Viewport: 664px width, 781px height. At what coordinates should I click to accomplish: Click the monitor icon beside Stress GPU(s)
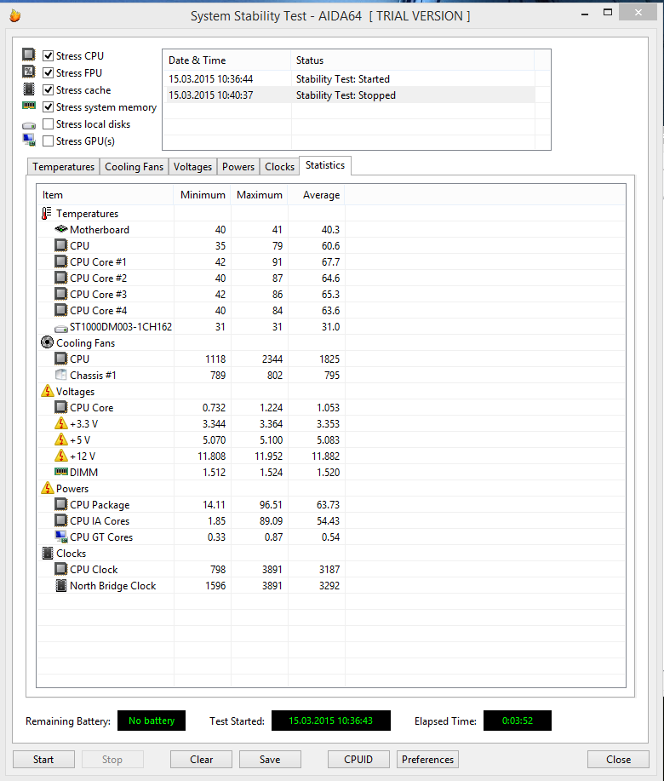[29, 141]
